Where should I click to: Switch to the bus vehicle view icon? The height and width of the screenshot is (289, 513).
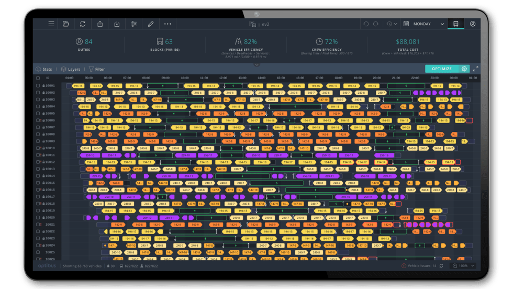pyautogui.click(x=456, y=24)
